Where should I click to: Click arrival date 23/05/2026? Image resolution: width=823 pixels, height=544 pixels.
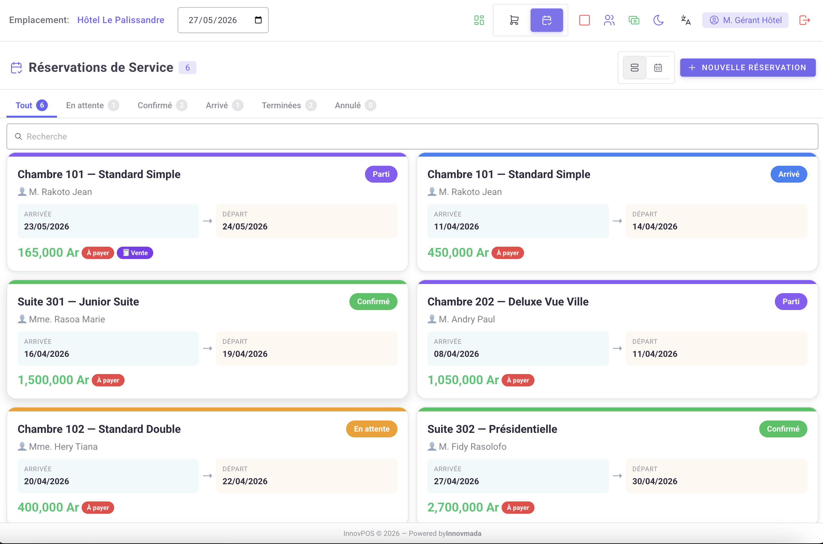point(47,227)
